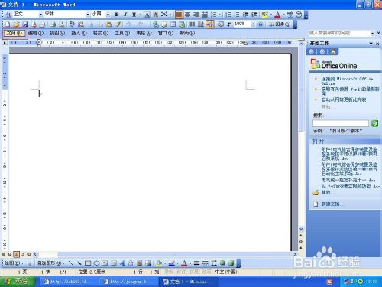The image size is (382, 287).
Task: Click the green search Go button
Action: point(374,123)
